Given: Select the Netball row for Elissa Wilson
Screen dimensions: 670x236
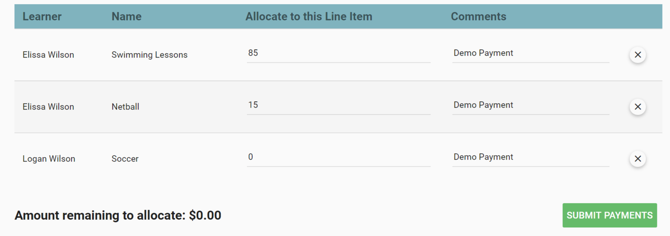Looking at the screenshot, I should pos(125,107).
